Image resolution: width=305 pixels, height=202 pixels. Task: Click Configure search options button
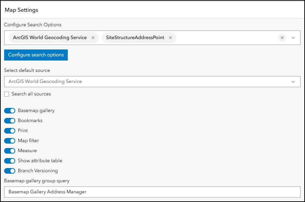pos(36,55)
